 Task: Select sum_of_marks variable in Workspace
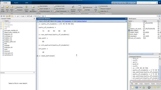[x=135, y=38]
